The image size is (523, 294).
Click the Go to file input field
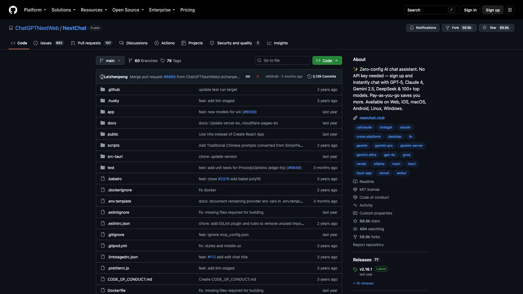click(282, 60)
